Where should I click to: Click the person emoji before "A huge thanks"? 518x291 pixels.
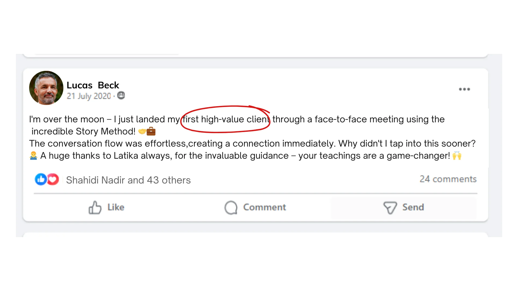[33, 156]
